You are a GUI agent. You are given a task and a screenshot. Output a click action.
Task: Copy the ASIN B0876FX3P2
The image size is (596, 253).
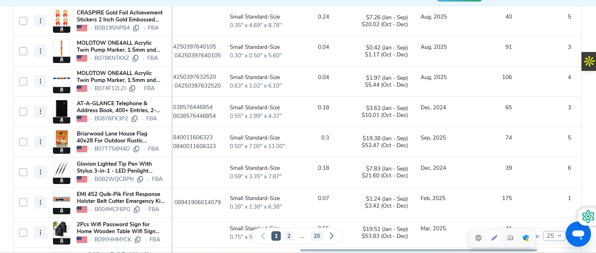(x=135, y=119)
